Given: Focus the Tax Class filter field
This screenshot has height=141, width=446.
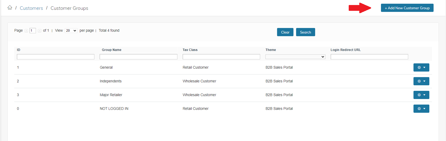Looking at the screenshot, I should [x=221, y=57].
